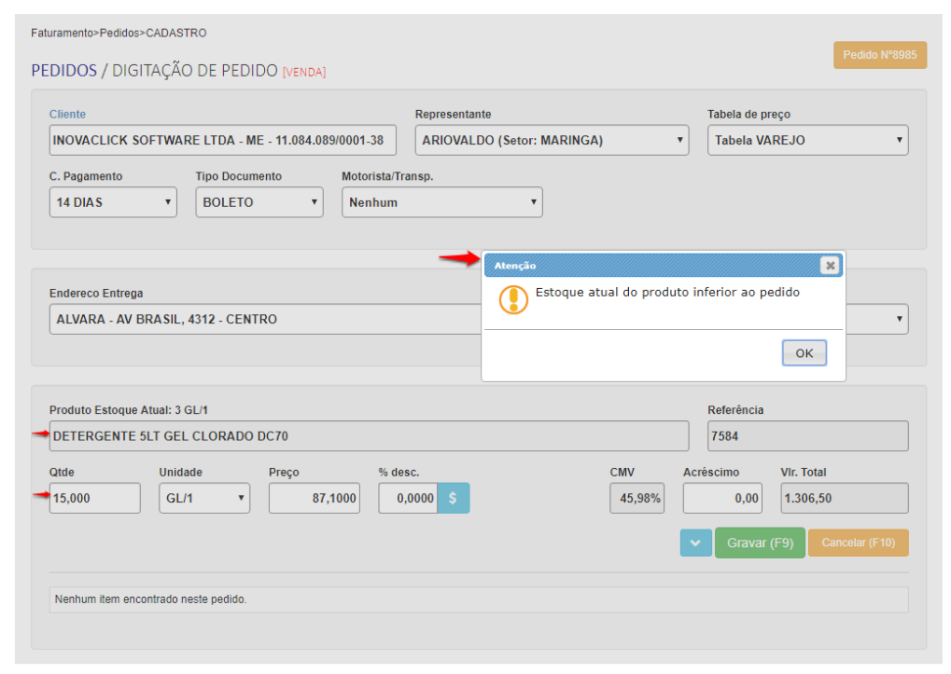Click the % desc. discount field
951x674 pixels.
coord(408,499)
